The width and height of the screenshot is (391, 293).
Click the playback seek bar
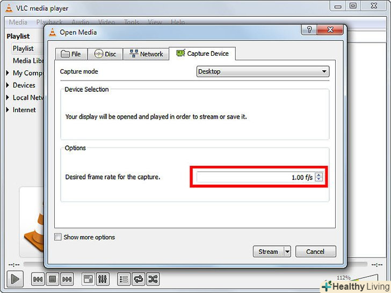point(195,264)
